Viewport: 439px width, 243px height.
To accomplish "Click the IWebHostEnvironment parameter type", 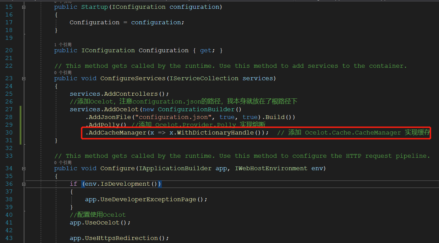I will point(271,169).
